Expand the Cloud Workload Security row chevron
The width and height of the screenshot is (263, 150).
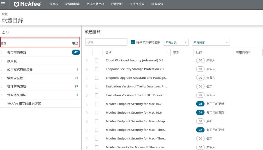pyautogui.click(x=87, y=61)
